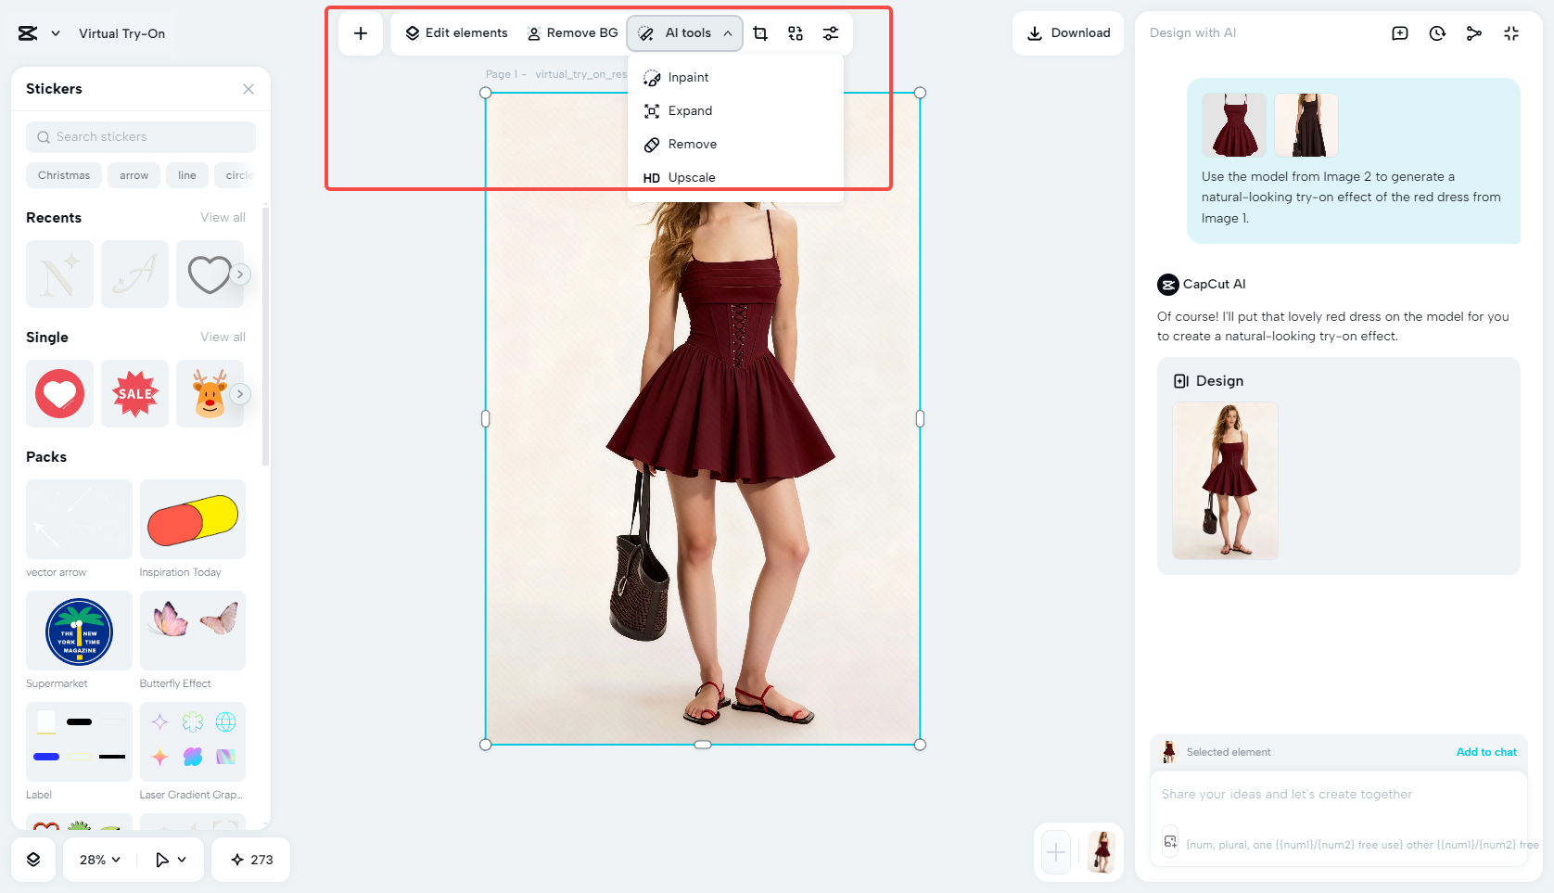Screen dimensions: 1554x893
Task: Open the cursor mode dropdown next to select tool
Action: 170,860
